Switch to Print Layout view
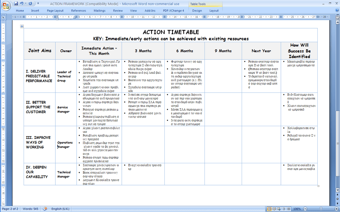The width and height of the screenshot is (340, 212). coord(269,209)
